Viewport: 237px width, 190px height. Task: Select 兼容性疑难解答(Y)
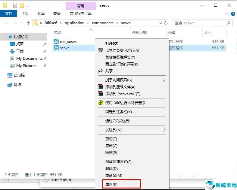132,57
